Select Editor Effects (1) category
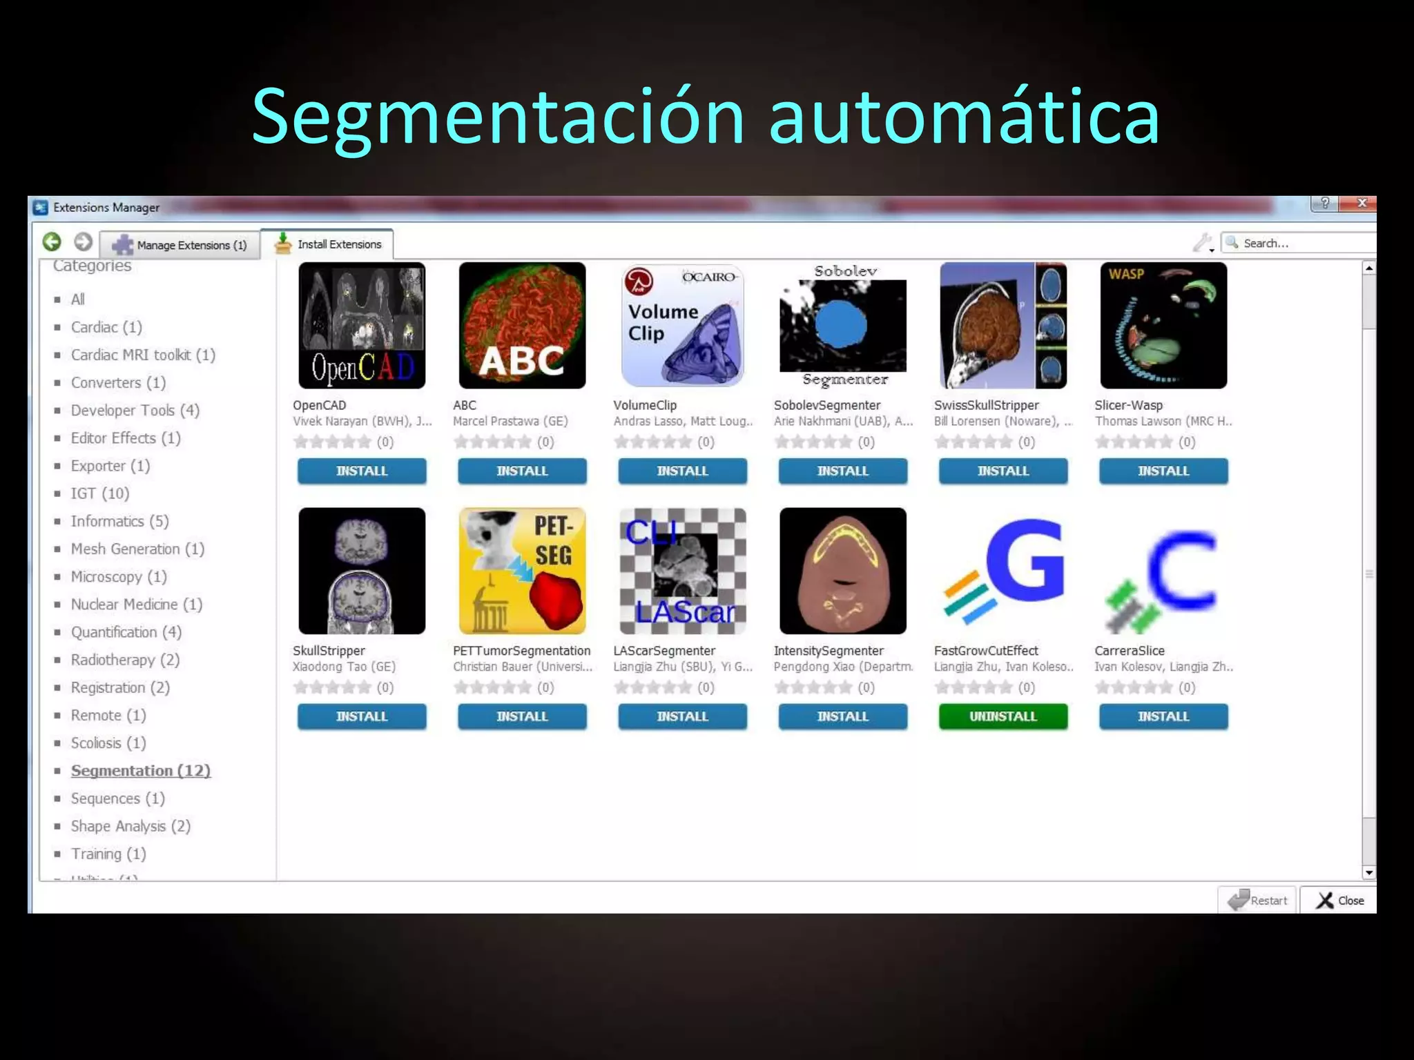The image size is (1414, 1060). tap(126, 438)
